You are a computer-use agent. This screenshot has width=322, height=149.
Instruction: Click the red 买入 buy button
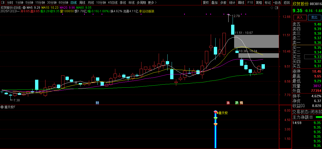pos(300,17)
